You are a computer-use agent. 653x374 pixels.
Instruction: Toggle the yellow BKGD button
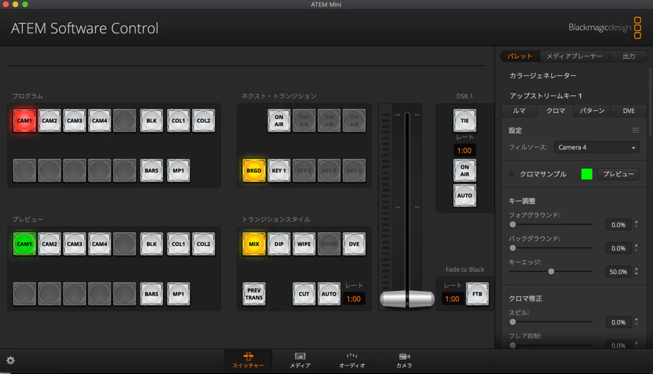pos(254,170)
